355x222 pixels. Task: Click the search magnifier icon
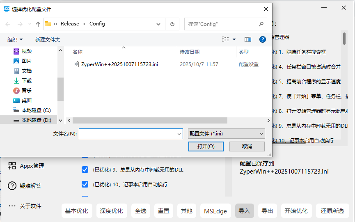tap(261, 24)
